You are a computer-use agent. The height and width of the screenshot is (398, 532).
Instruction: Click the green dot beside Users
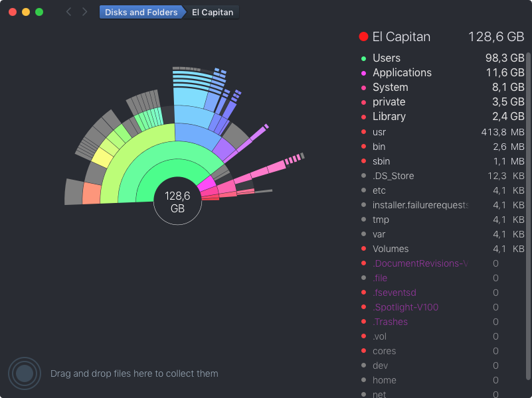pos(363,58)
